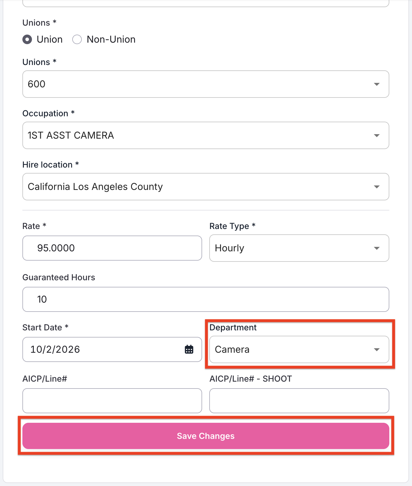This screenshot has height=486, width=412.
Task: Open the Unions dropdown showing 600
Action: click(x=206, y=84)
